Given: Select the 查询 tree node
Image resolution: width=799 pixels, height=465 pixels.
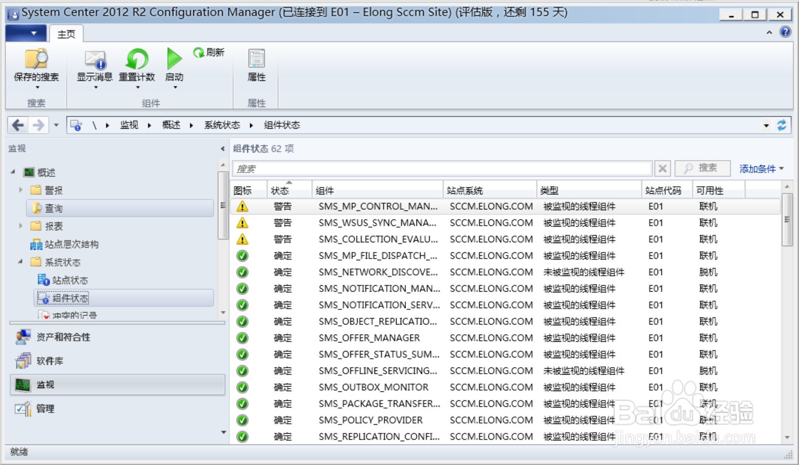Looking at the screenshot, I should (x=120, y=208).
